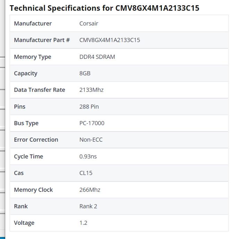This screenshot has width=231, height=239.
Task: Click the Error Correction label
Action: [x=36, y=140]
